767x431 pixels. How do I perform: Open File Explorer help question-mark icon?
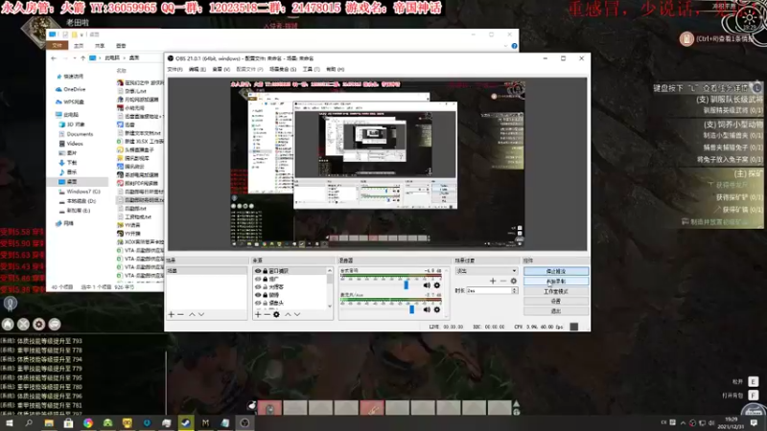point(514,46)
